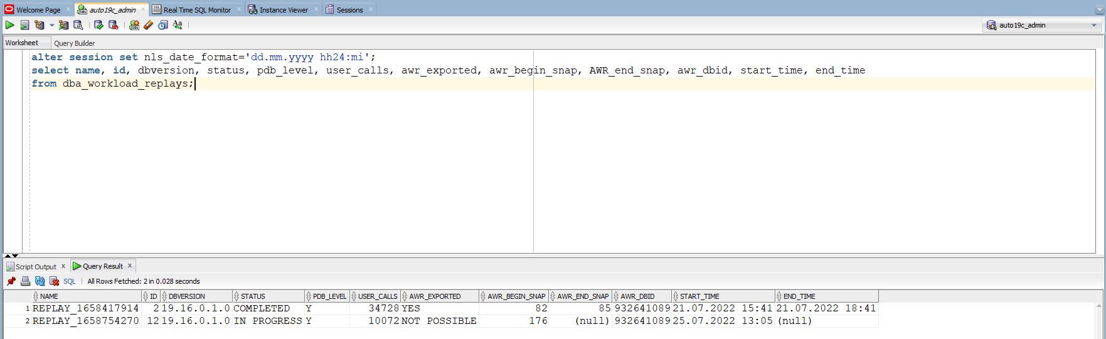Click the Commit icon
The height and width of the screenshot is (339, 1106).
click(98, 25)
